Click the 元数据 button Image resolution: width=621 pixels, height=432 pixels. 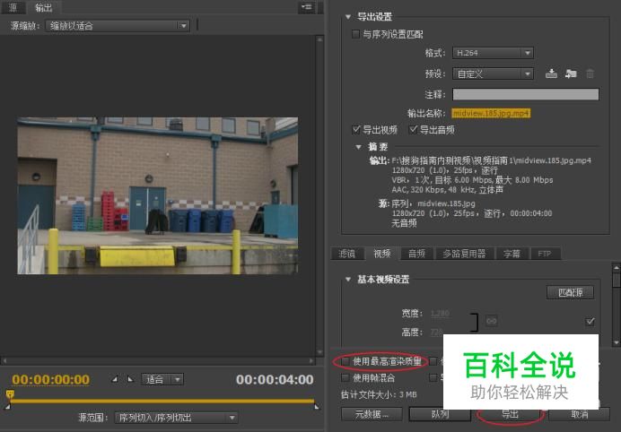(372, 414)
